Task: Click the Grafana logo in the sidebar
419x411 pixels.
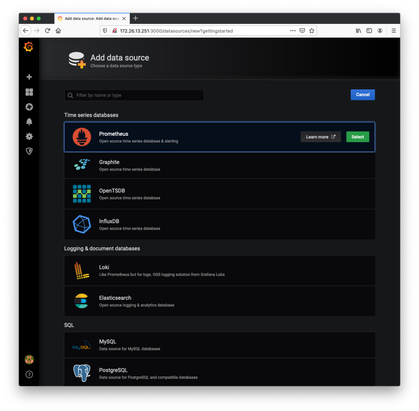Action: pos(29,46)
